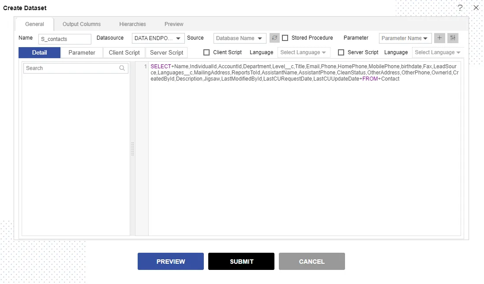The height and width of the screenshot is (284, 484).
Task: Click inside the SQL query editor
Action: (x=304, y=148)
